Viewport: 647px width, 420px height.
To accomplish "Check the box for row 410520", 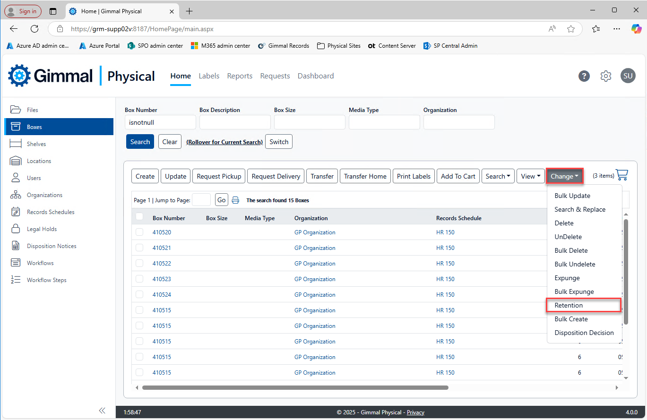I will 139,232.
